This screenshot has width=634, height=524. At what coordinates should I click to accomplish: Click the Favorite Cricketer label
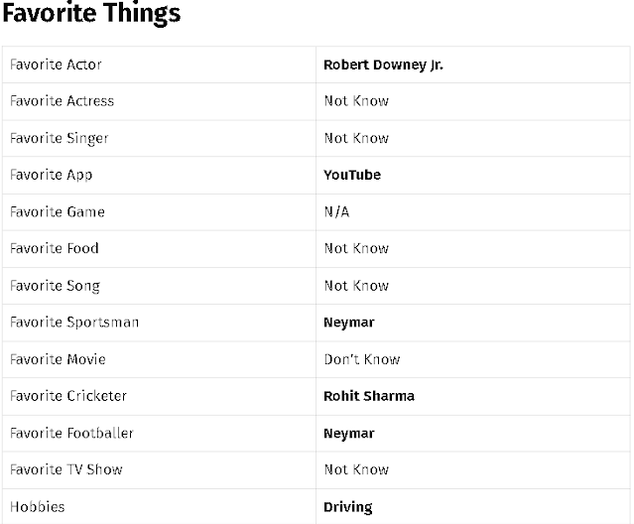click(x=68, y=396)
